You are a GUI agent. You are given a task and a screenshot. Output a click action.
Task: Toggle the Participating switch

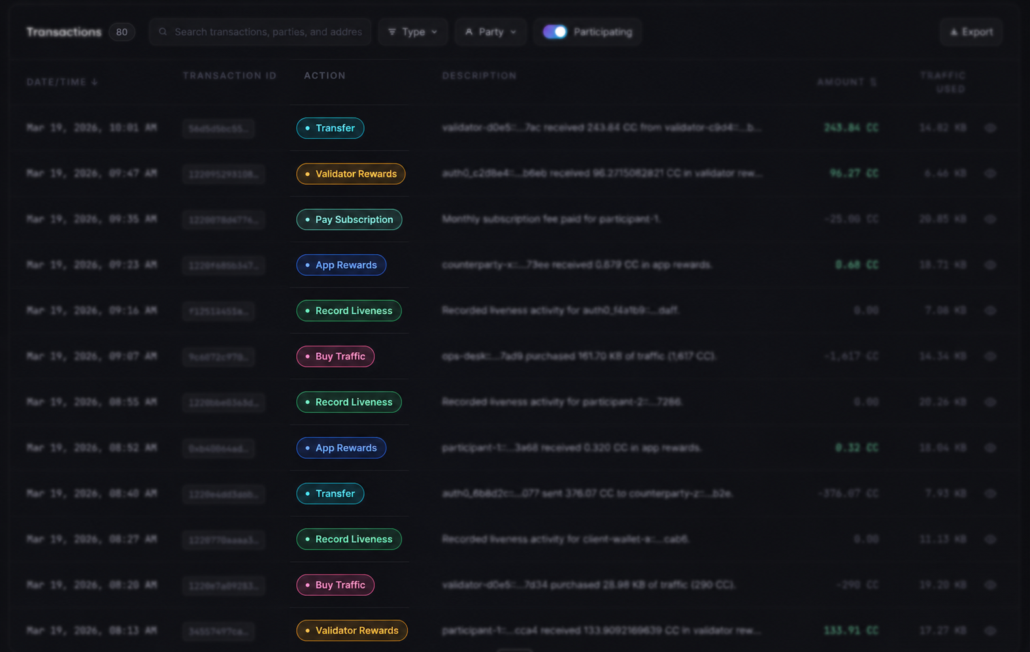[x=555, y=32]
